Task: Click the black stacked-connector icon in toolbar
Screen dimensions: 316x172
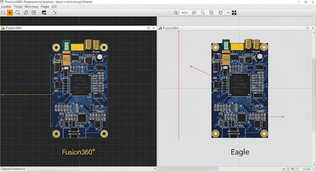Action: point(44,13)
